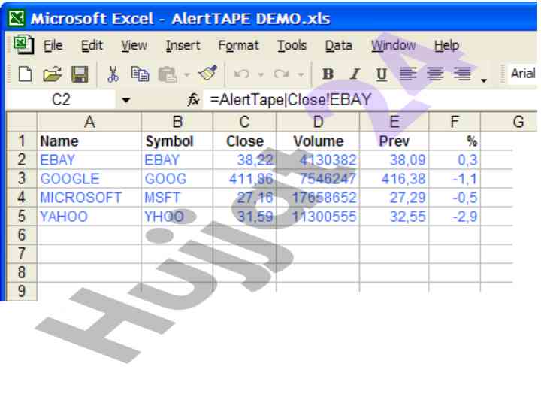
Task: Select the "Prev" header cell
Action: click(x=394, y=141)
